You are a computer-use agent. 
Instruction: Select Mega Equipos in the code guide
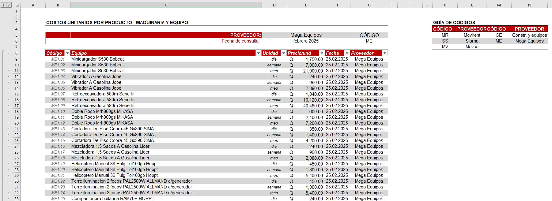click(529, 41)
